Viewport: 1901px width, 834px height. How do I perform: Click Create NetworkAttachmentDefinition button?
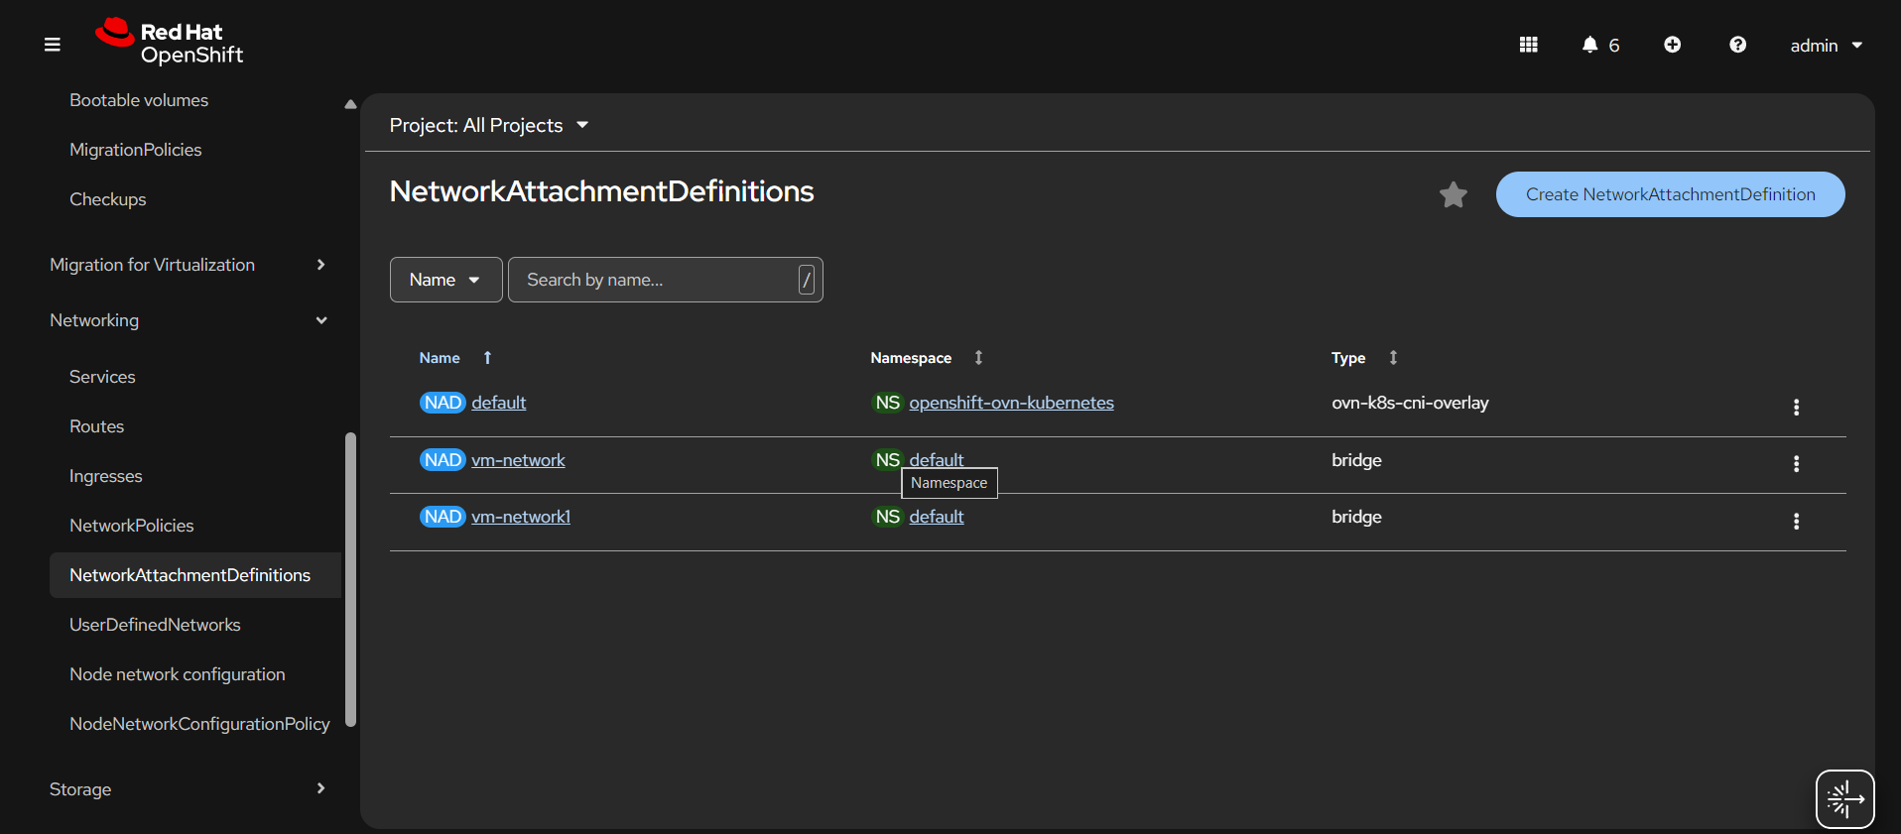(x=1670, y=194)
